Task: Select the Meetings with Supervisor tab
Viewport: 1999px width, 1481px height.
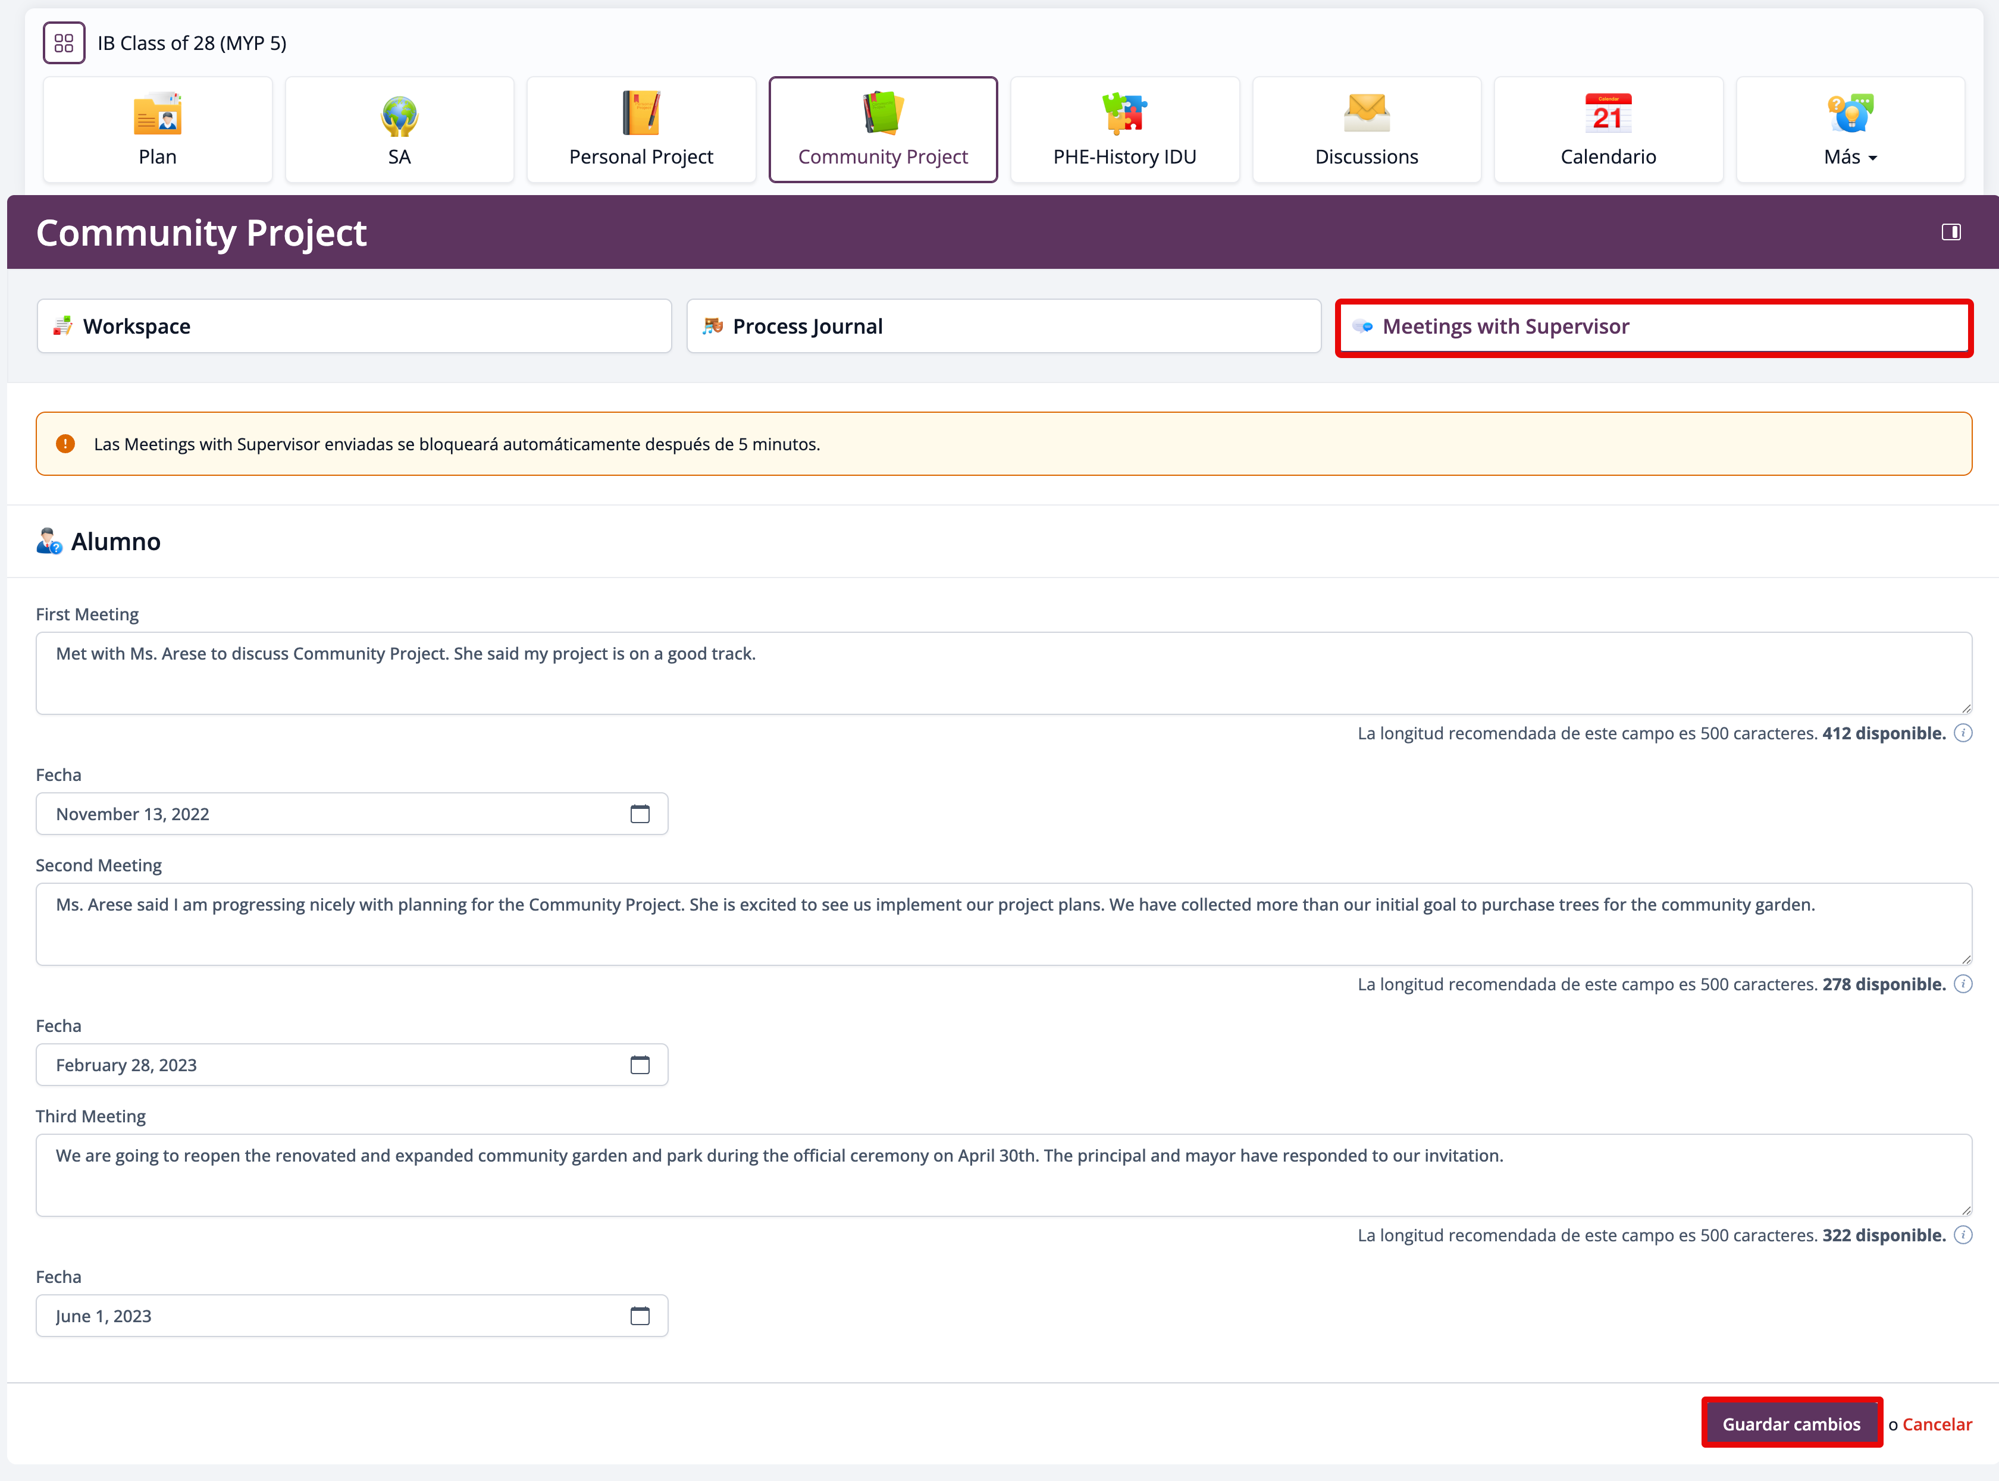Action: pos(1653,327)
